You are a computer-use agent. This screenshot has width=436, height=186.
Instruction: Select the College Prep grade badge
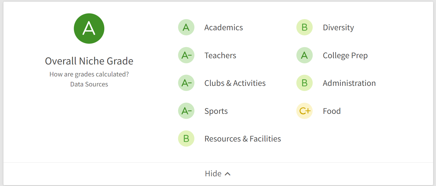coord(304,55)
